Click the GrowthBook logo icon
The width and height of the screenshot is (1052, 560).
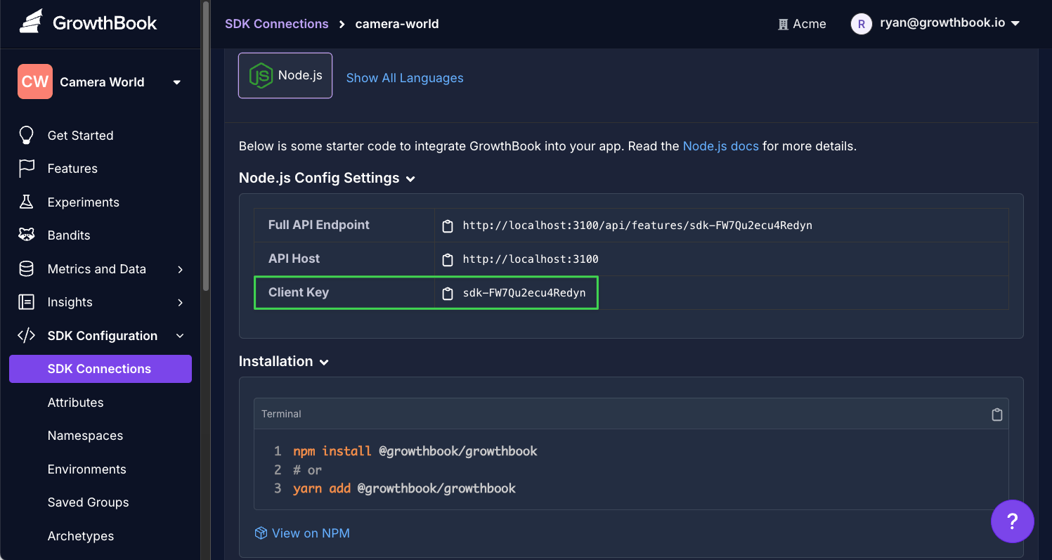(x=31, y=22)
